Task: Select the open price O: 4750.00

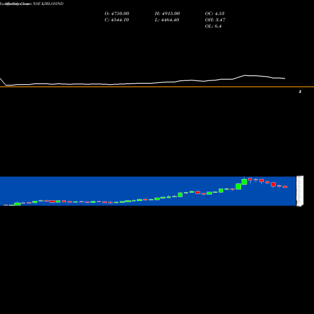Action: coord(117,14)
